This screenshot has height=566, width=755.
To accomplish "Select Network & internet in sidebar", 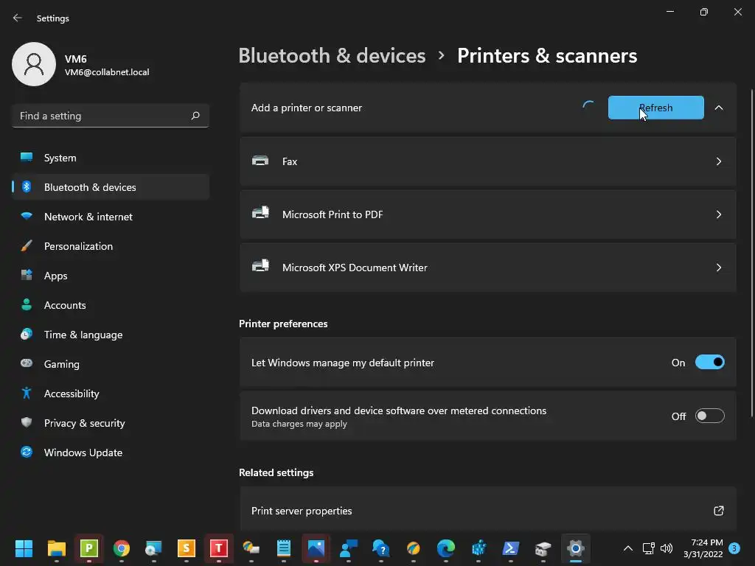I will click(x=111, y=217).
